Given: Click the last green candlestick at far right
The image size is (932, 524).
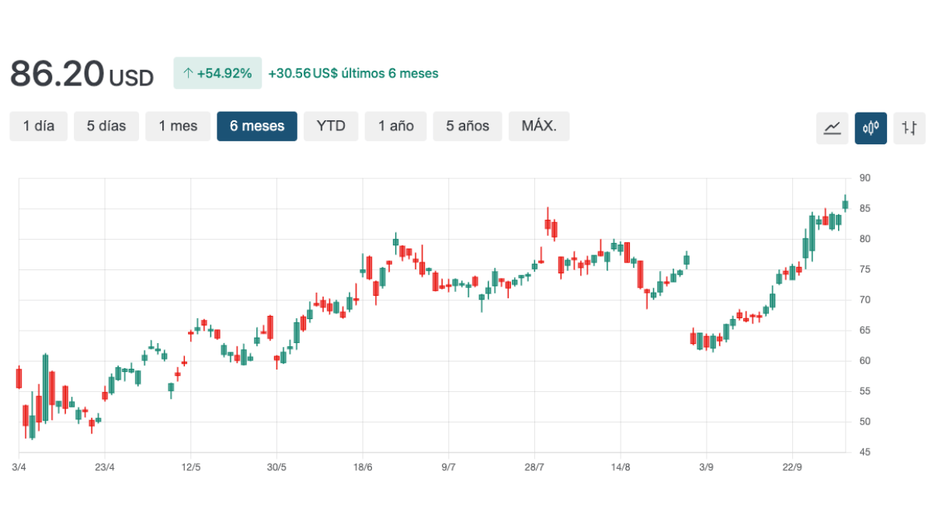Looking at the screenshot, I should pyautogui.click(x=845, y=205).
